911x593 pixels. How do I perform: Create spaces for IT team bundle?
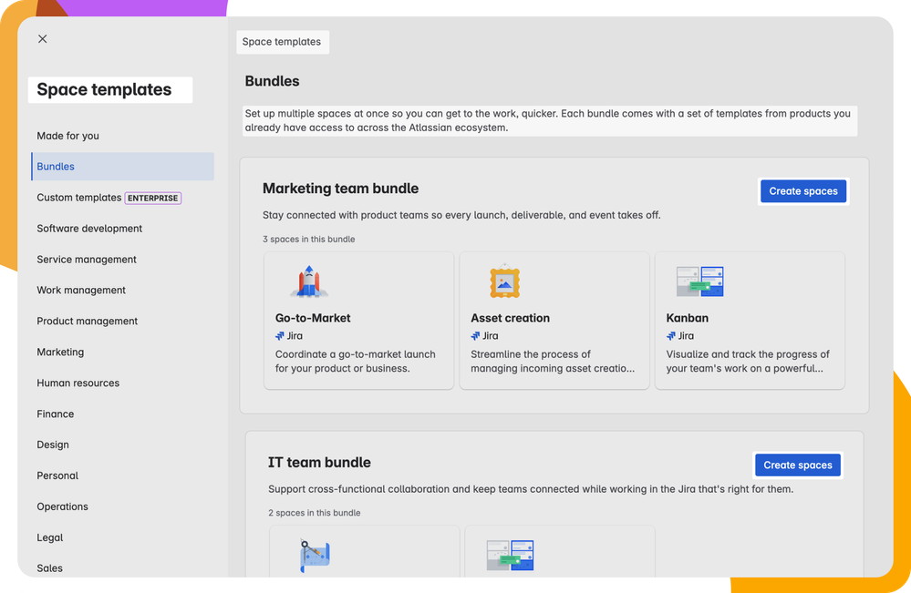(x=798, y=465)
